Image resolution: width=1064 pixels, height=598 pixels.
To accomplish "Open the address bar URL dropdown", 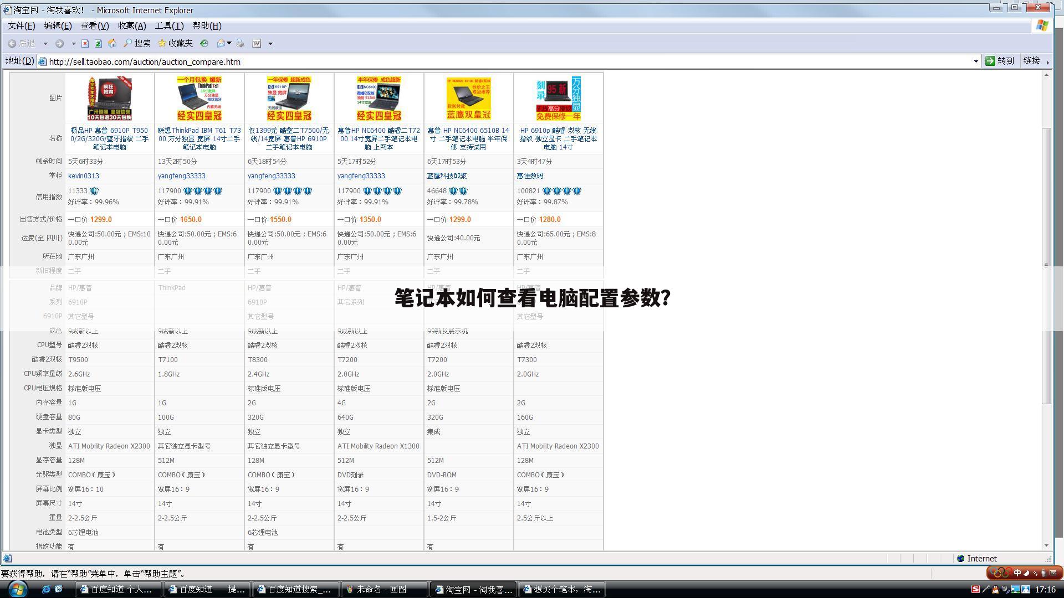I will [x=976, y=61].
